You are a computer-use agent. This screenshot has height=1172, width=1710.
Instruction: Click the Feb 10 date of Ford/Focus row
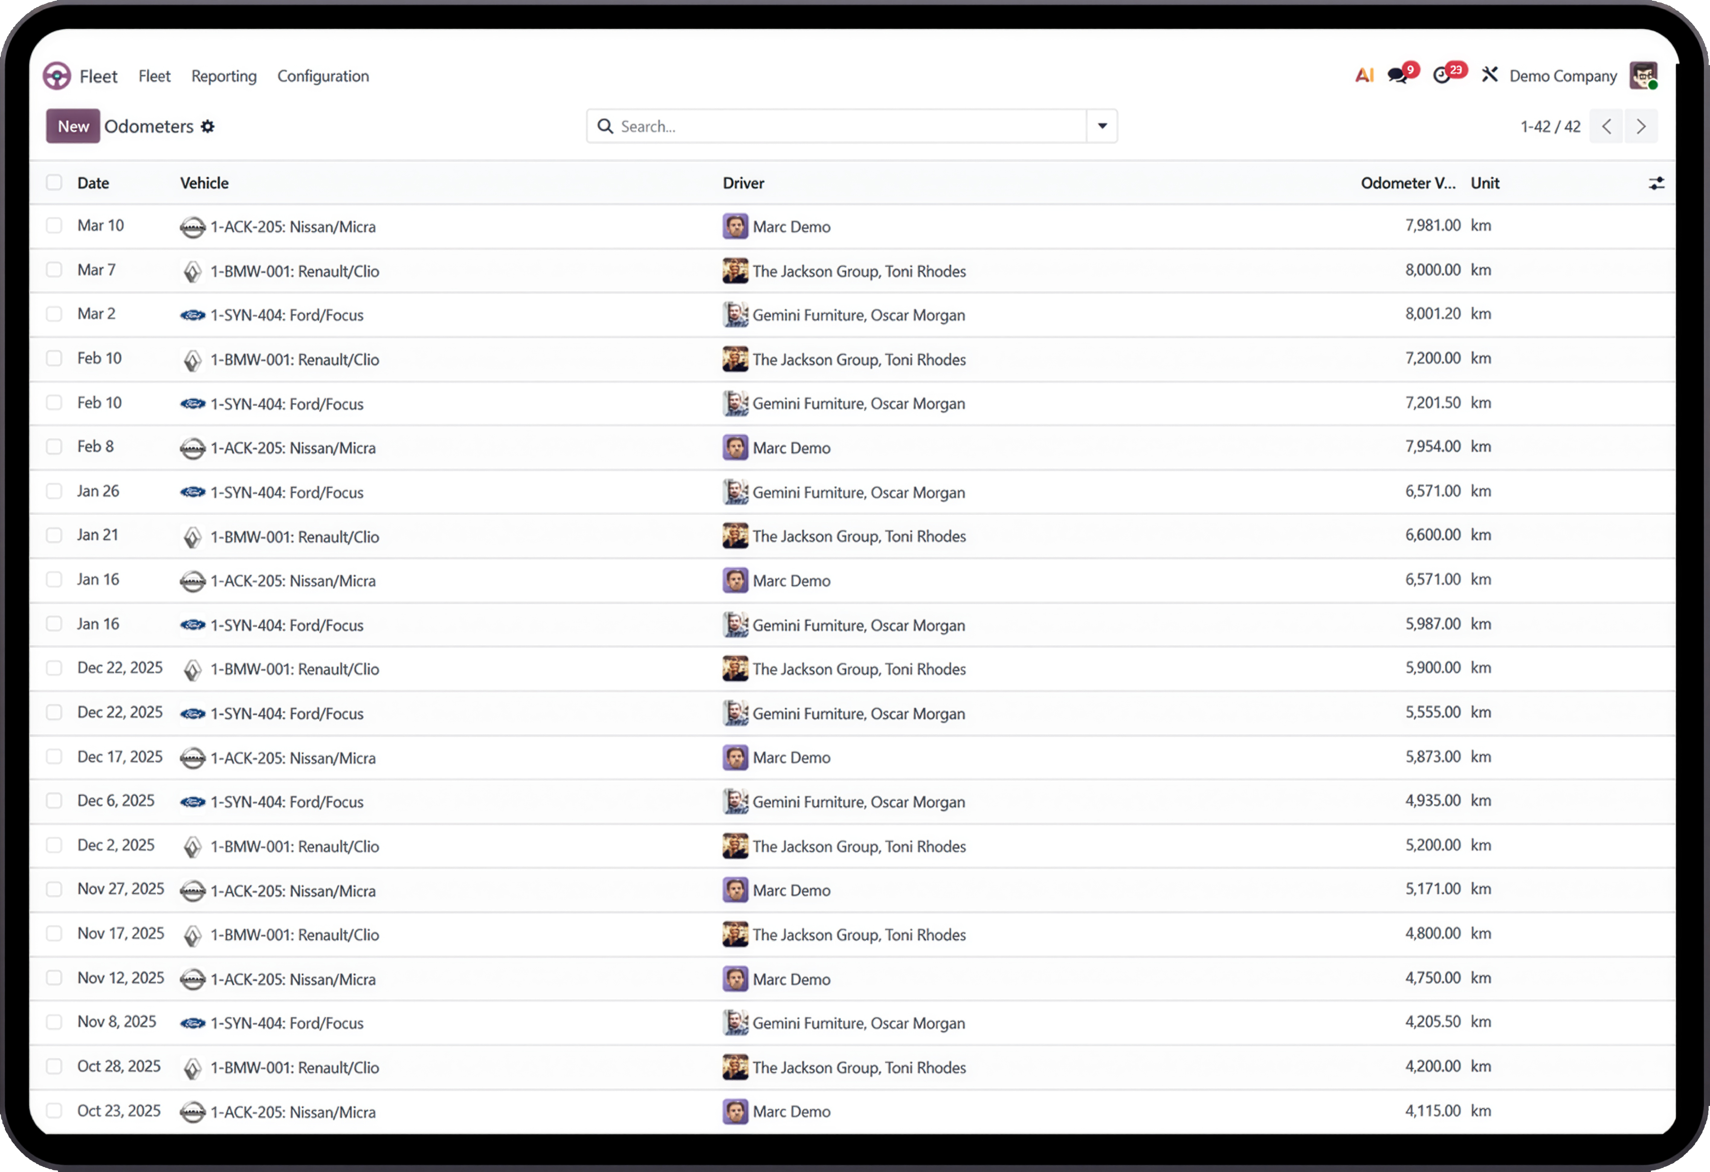tap(99, 402)
